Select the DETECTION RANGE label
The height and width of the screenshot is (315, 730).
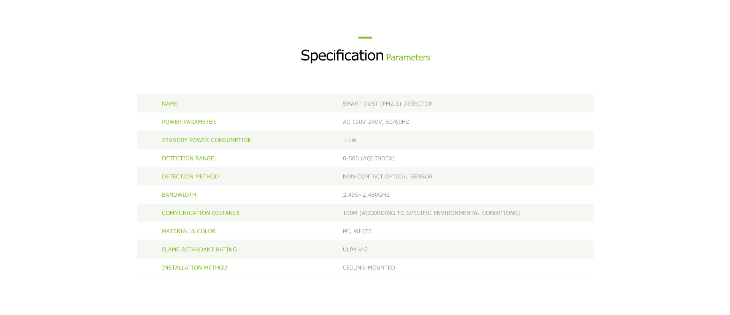point(188,158)
